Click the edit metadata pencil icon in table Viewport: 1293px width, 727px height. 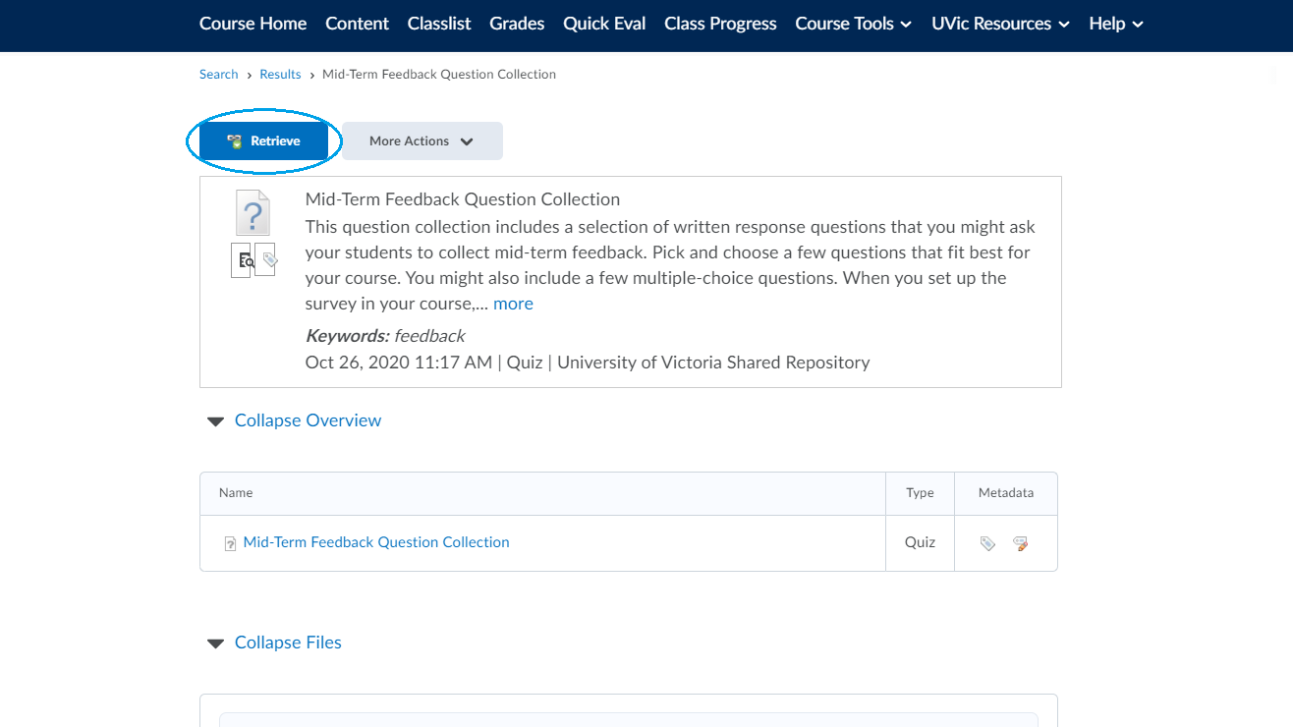tap(1021, 543)
